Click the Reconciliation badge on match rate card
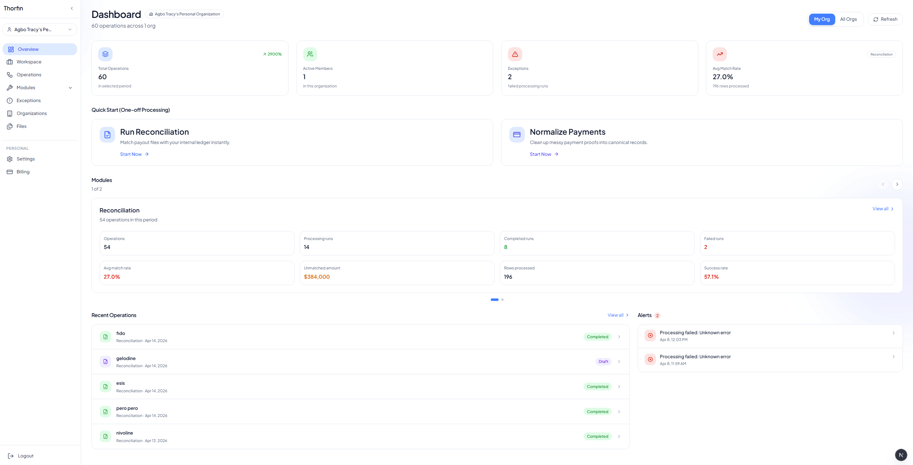Image resolution: width=913 pixels, height=465 pixels. [x=881, y=54]
